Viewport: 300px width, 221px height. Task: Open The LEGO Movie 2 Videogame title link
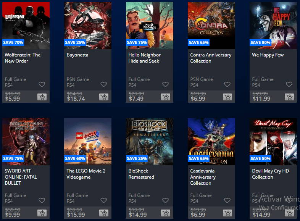coord(86,174)
